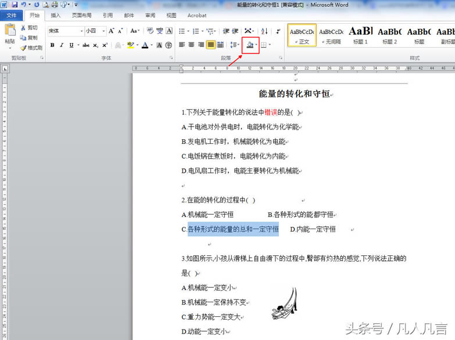The height and width of the screenshot is (340, 455).
Task: Center-align the paragraph
Action: click(192, 45)
